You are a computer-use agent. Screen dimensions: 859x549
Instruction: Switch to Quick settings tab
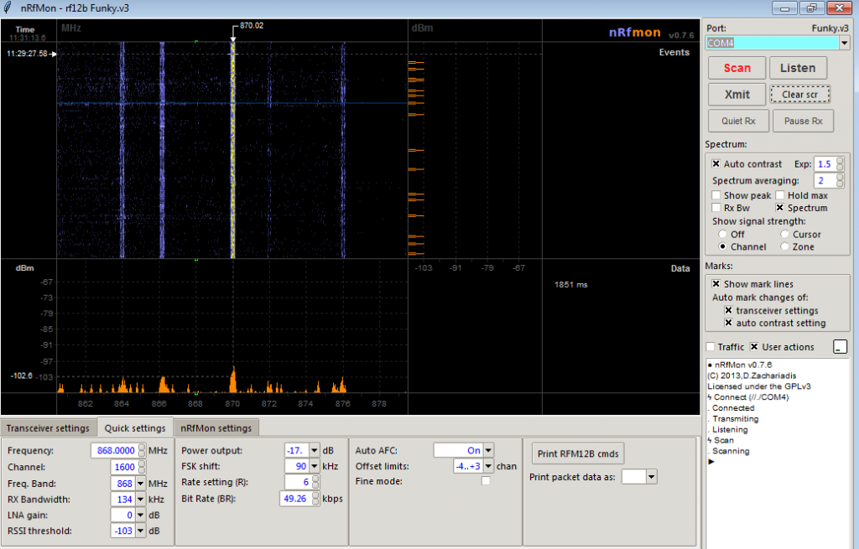pos(135,428)
